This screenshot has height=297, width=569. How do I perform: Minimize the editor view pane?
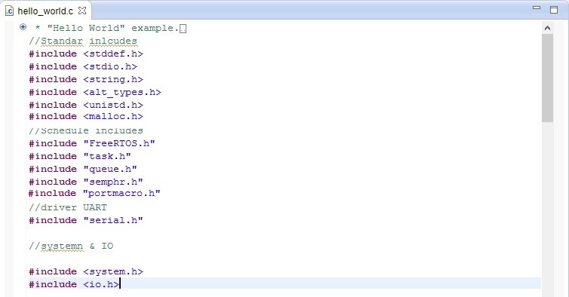coord(537,8)
